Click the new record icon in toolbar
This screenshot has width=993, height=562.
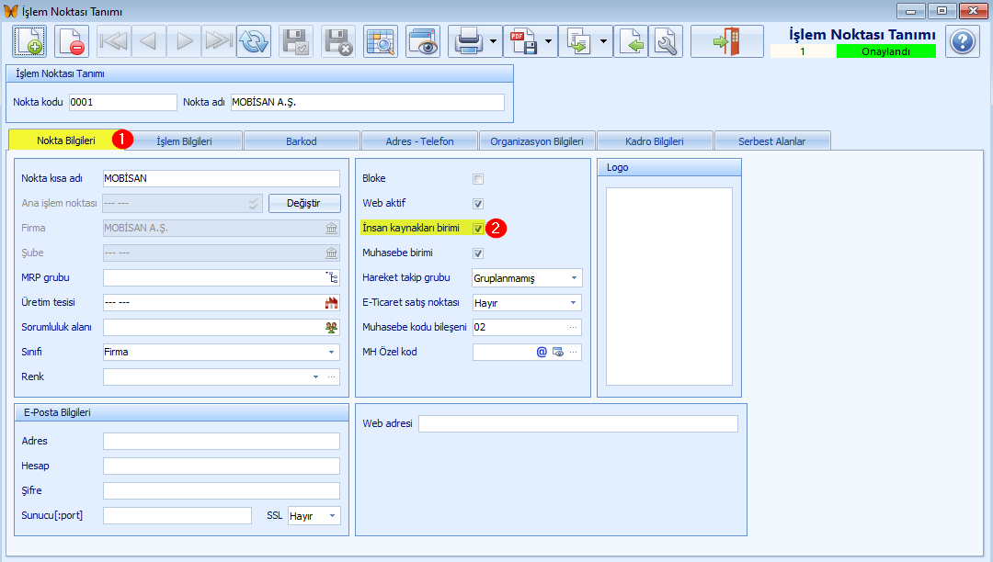click(29, 41)
